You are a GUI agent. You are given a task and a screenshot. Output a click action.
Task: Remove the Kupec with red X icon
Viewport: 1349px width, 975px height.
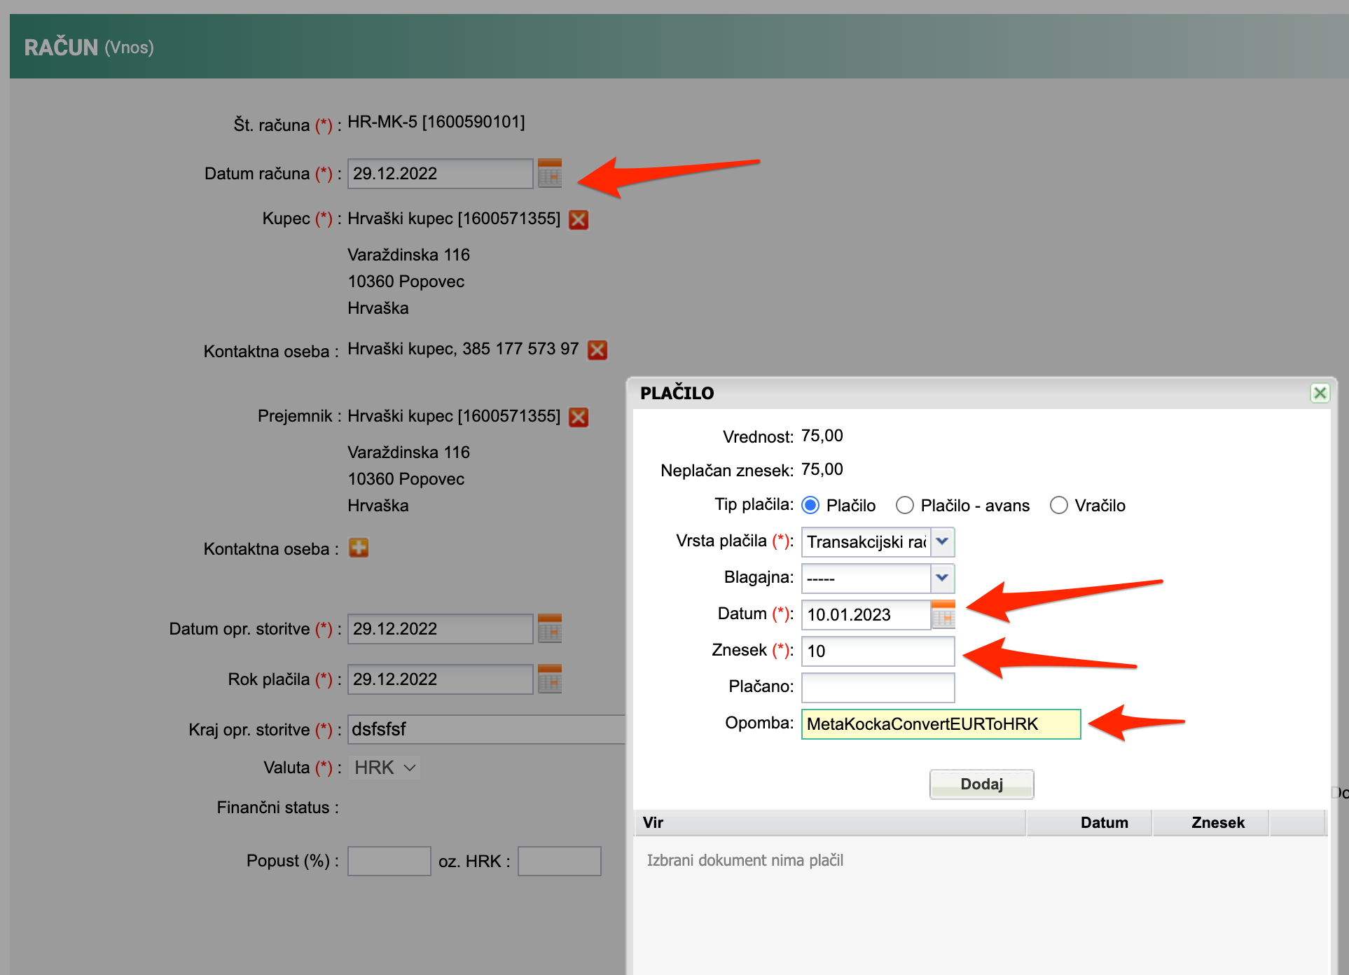579,220
